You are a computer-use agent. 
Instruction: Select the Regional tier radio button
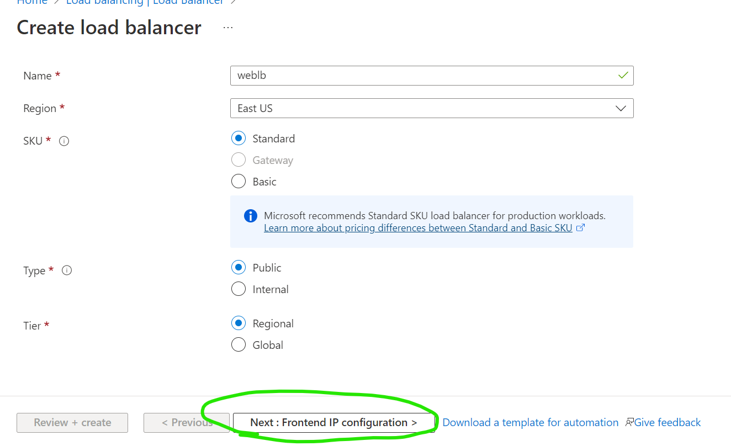click(239, 323)
